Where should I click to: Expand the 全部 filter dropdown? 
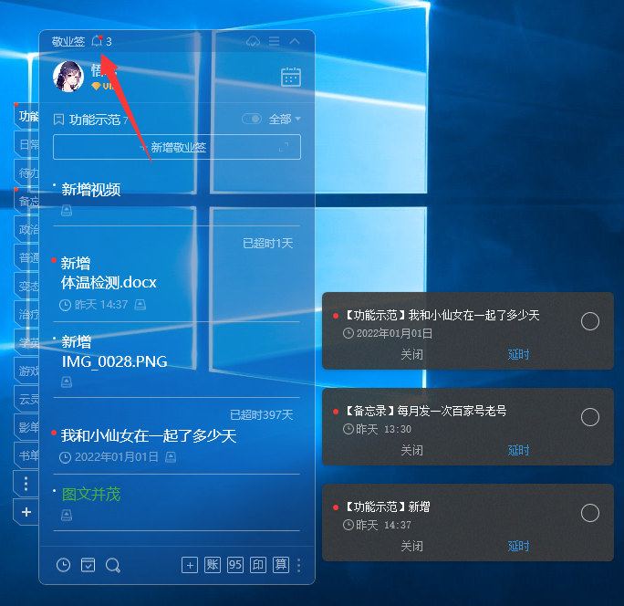pyautogui.click(x=285, y=120)
